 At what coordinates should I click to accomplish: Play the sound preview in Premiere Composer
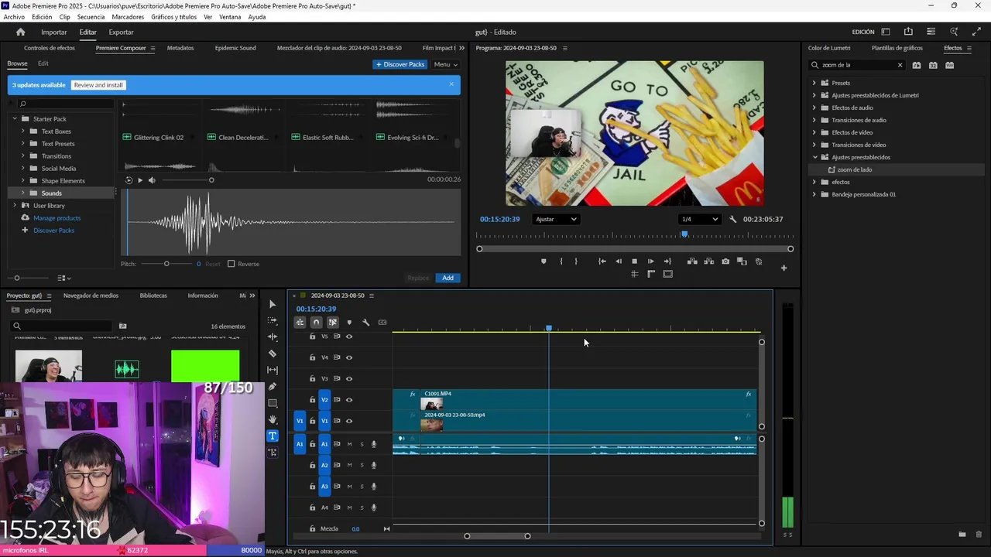click(140, 180)
